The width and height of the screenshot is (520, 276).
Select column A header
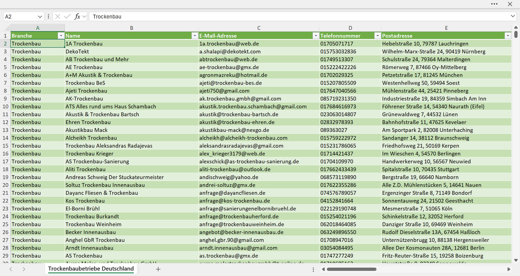point(38,28)
